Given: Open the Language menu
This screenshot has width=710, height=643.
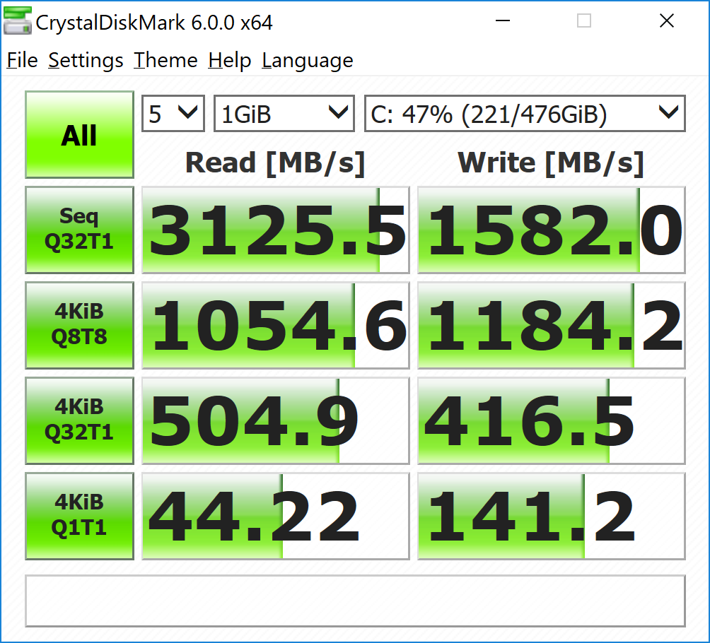Looking at the screenshot, I should (x=308, y=60).
